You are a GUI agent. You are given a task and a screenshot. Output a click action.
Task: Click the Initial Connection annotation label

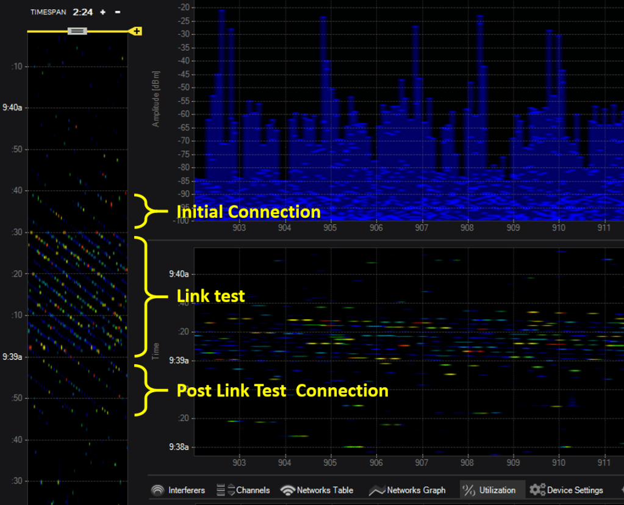(x=248, y=212)
